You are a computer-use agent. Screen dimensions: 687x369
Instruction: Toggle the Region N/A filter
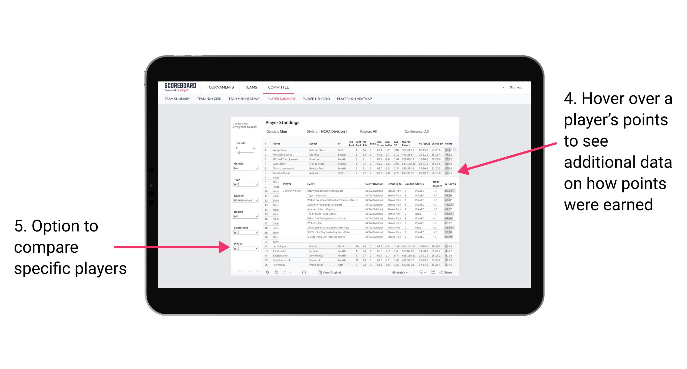pos(244,217)
